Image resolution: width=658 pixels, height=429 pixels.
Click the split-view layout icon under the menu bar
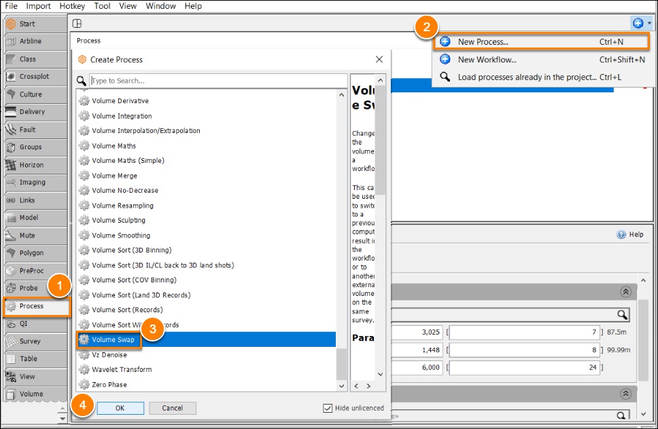pyautogui.click(x=77, y=24)
